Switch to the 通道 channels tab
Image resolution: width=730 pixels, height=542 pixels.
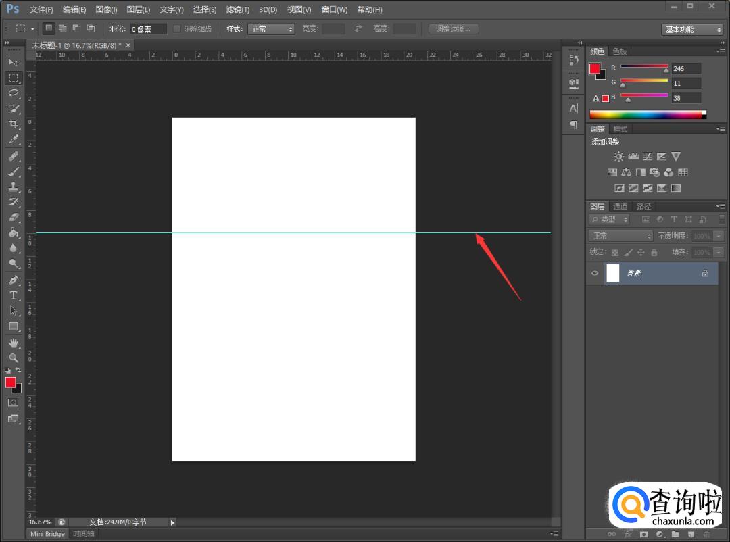(620, 206)
